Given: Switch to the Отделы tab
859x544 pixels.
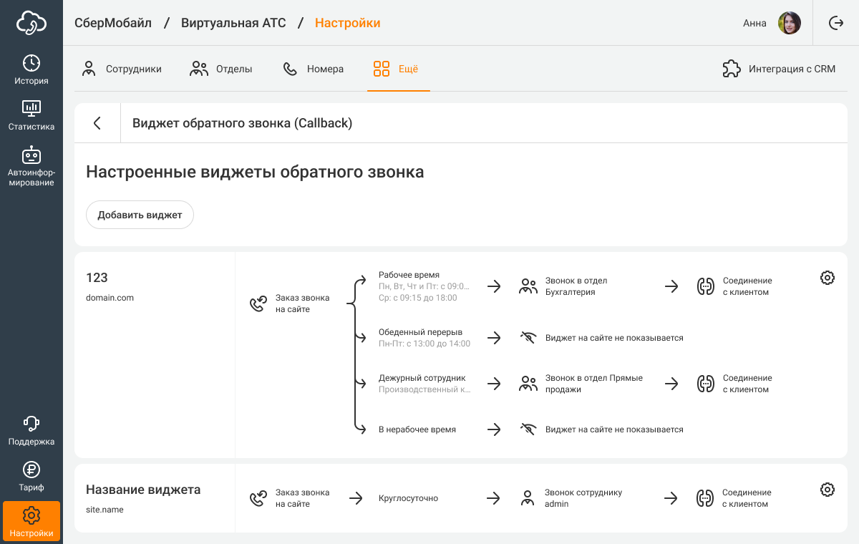Looking at the screenshot, I should [221, 69].
